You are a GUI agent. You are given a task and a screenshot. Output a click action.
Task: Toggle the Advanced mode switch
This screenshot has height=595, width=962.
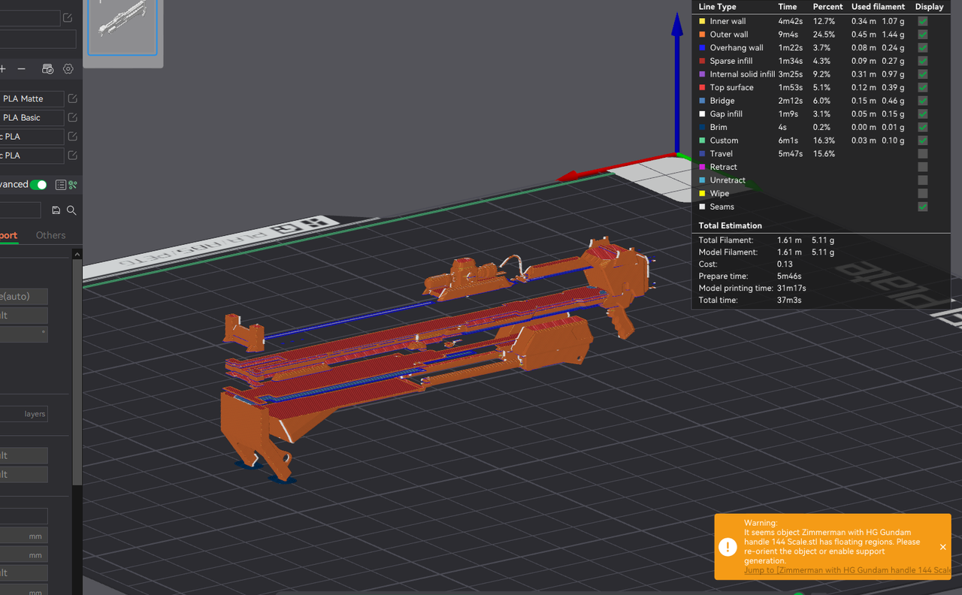click(x=38, y=185)
